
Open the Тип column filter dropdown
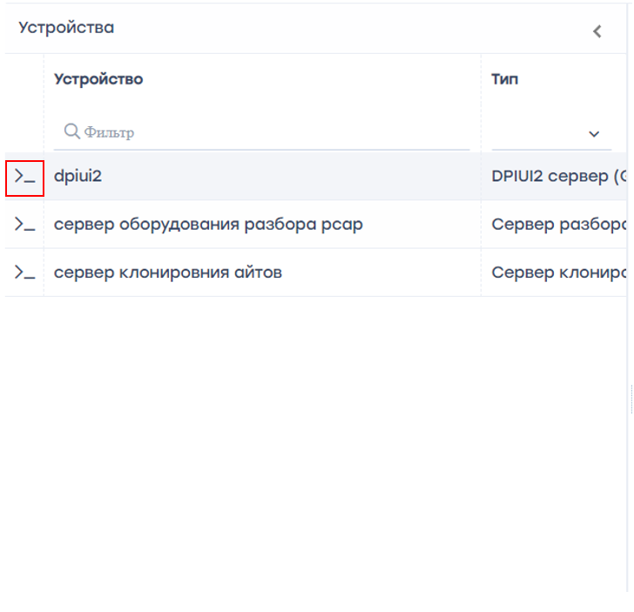tap(594, 134)
